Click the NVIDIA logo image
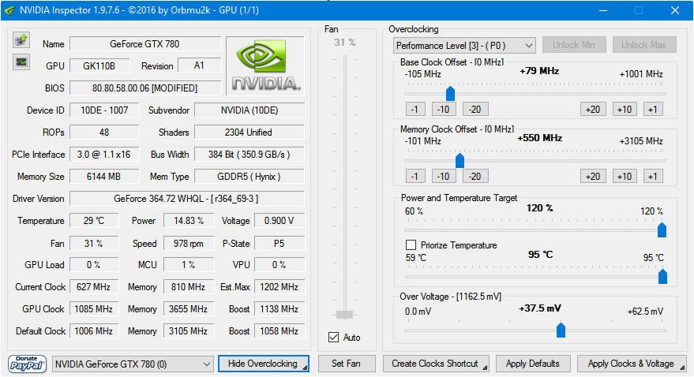694x377 pixels. [265, 65]
